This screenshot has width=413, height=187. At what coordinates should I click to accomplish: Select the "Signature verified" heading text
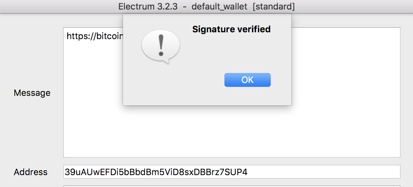(x=231, y=29)
